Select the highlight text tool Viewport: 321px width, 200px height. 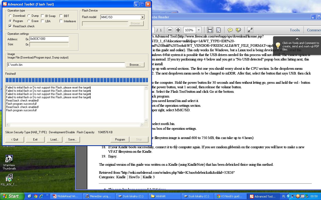coord(238,30)
